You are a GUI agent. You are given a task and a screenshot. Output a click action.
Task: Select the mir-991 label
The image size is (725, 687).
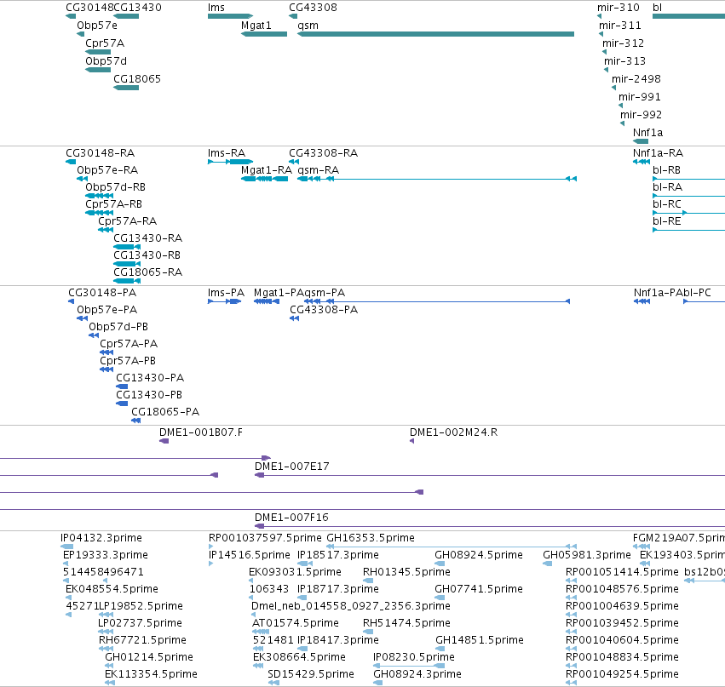pyautogui.click(x=640, y=97)
